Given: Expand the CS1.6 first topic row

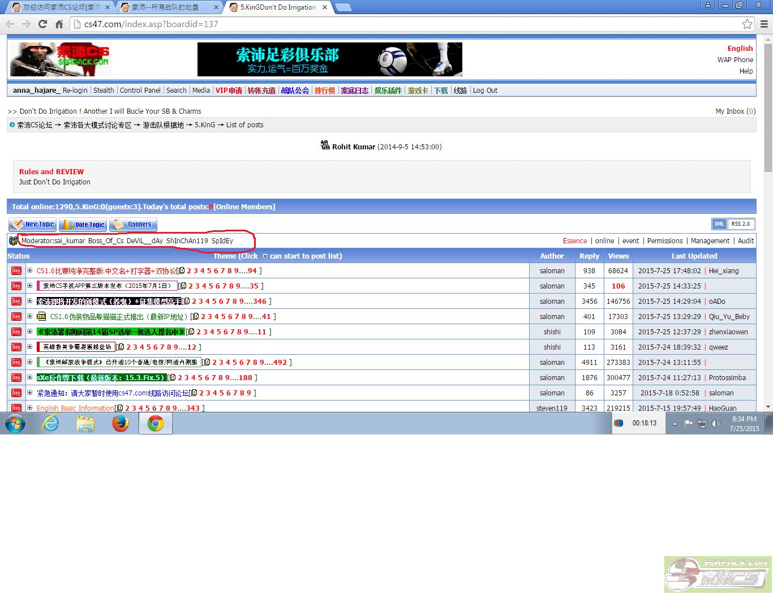Looking at the screenshot, I should pyautogui.click(x=29, y=270).
